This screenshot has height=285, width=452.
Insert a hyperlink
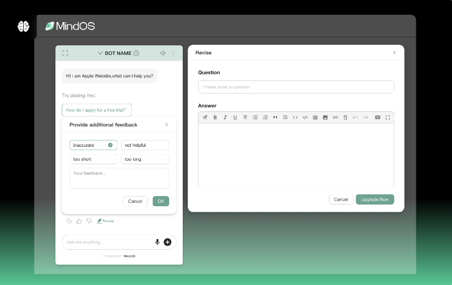335,117
